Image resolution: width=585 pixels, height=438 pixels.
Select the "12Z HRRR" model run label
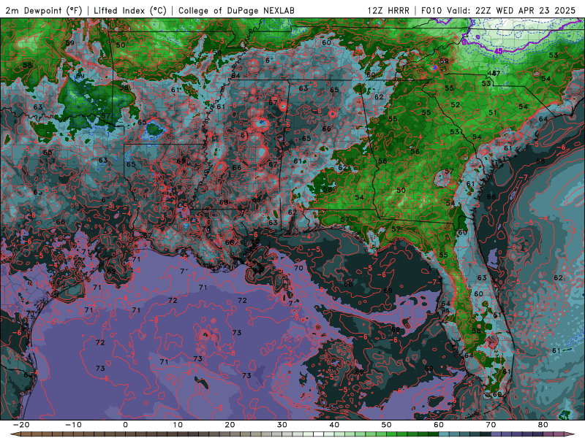[388, 11]
